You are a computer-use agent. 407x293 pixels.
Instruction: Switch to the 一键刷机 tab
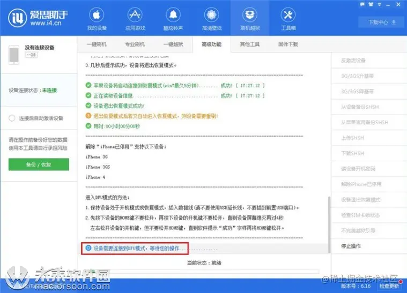[97, 44]
